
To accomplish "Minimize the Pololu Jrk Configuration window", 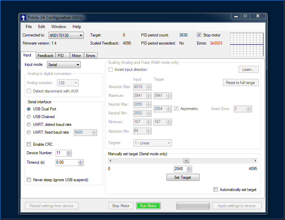I will tap(236, 16).
